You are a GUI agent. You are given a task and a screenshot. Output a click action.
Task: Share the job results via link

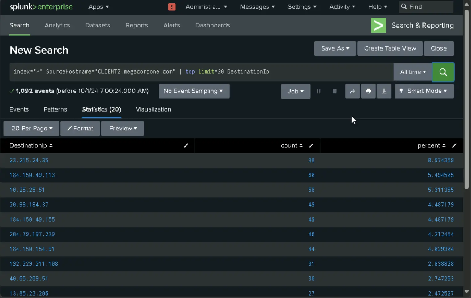pyautogui.click(x=353, y=91)
